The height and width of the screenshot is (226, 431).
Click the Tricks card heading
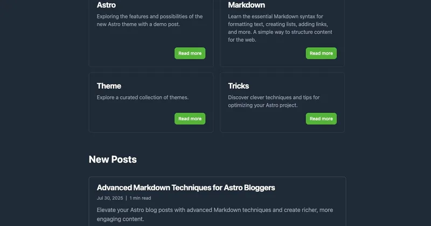[238, 86]
